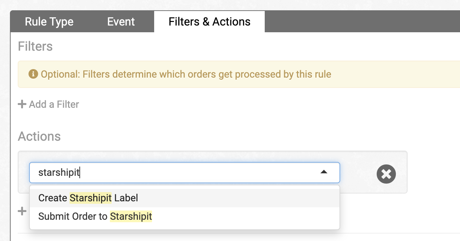The height and width of the screenshot is (241, 460).
Task: Click the highlighted Starshipit word in Create option
Action: [91, 198]
